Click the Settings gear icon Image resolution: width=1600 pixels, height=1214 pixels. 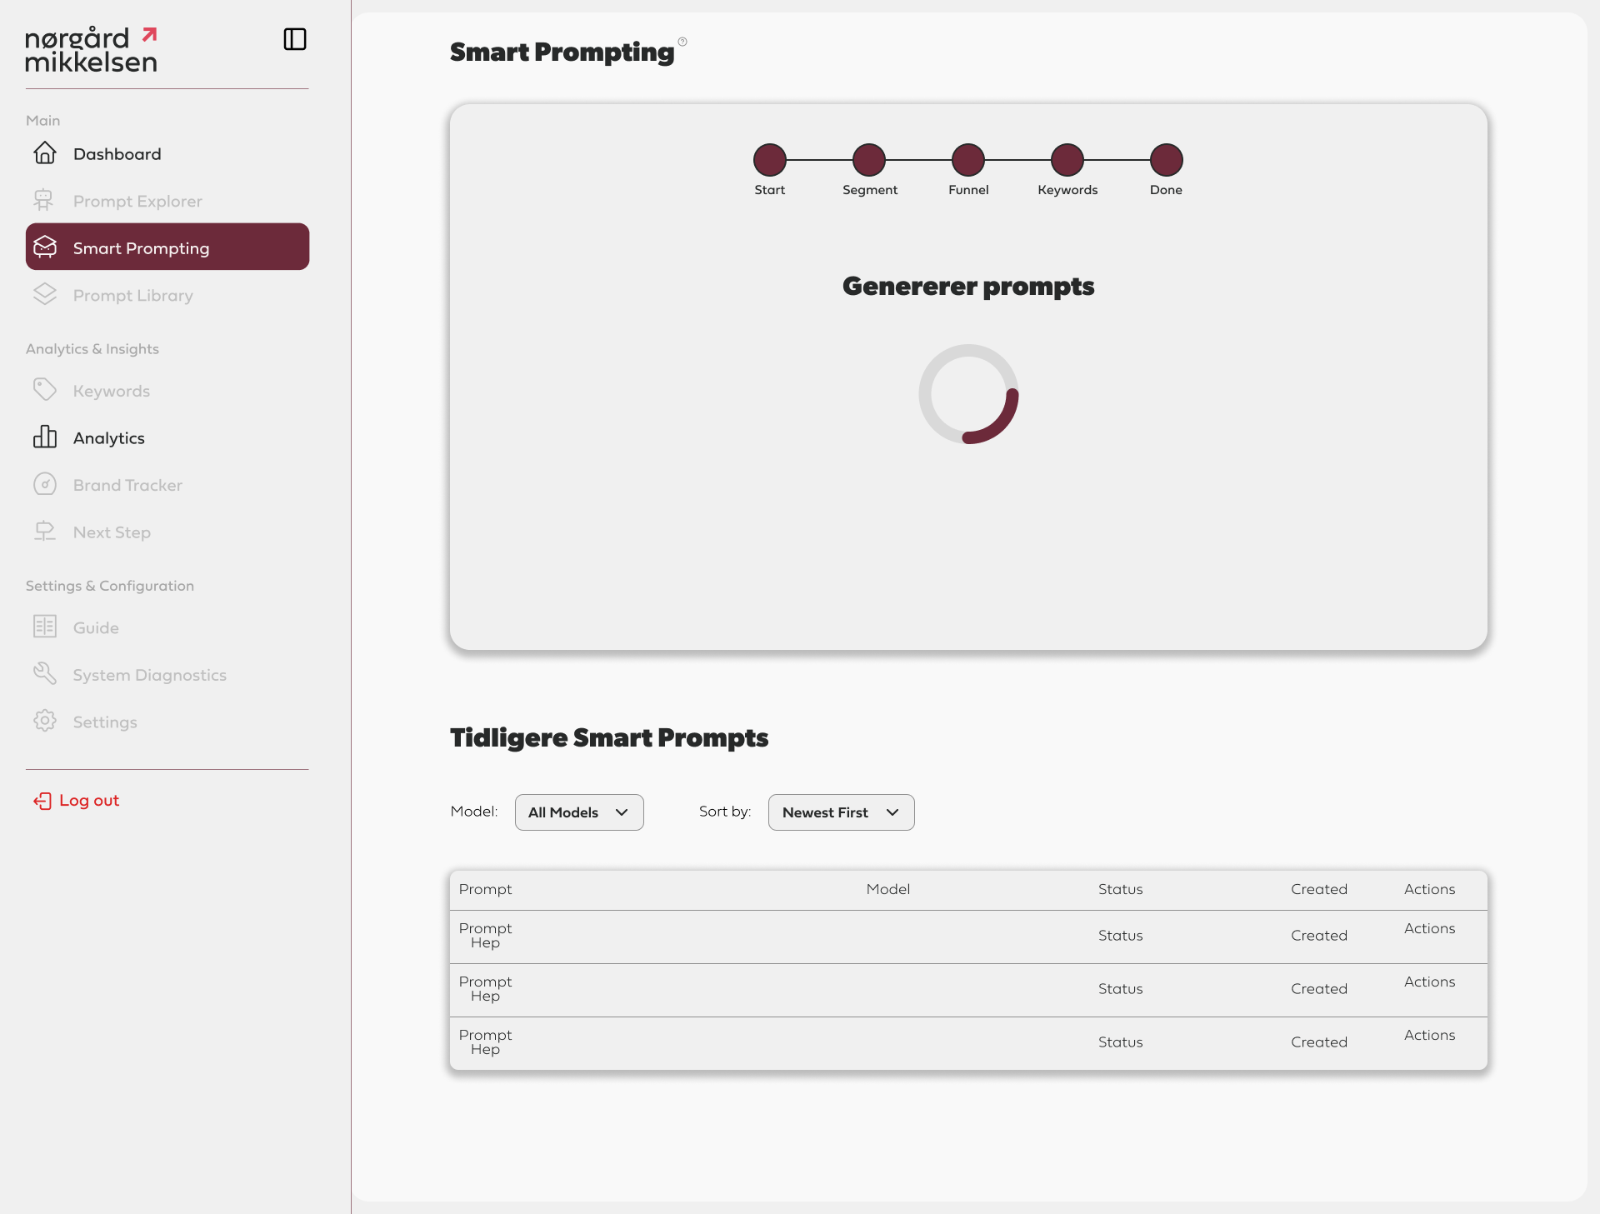coord(45,722)
